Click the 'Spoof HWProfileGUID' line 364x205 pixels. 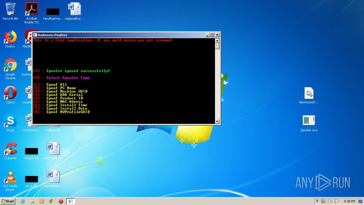61,112
